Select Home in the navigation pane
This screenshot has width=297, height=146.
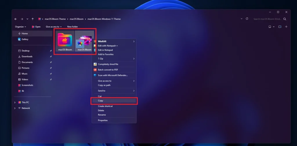[32, 34]
